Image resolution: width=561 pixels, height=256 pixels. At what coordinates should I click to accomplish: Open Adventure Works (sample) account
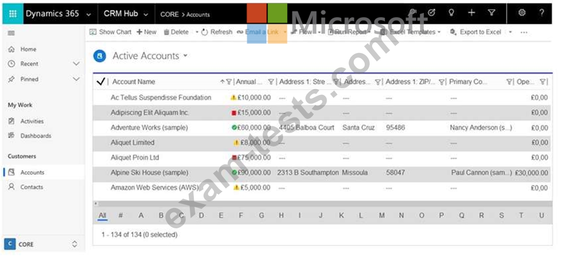click(x=149, y=128)
